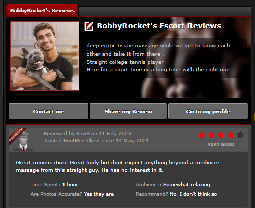
Task: Click the third red rating star
Action: (221, 135)
